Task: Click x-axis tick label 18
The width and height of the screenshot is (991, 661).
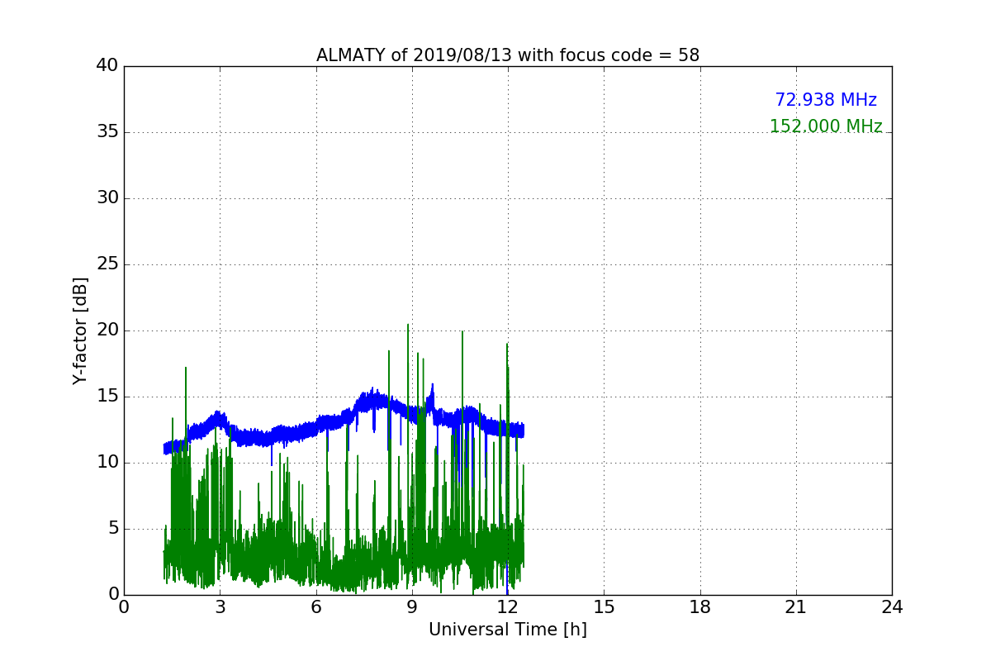Action: coord(700,607)
